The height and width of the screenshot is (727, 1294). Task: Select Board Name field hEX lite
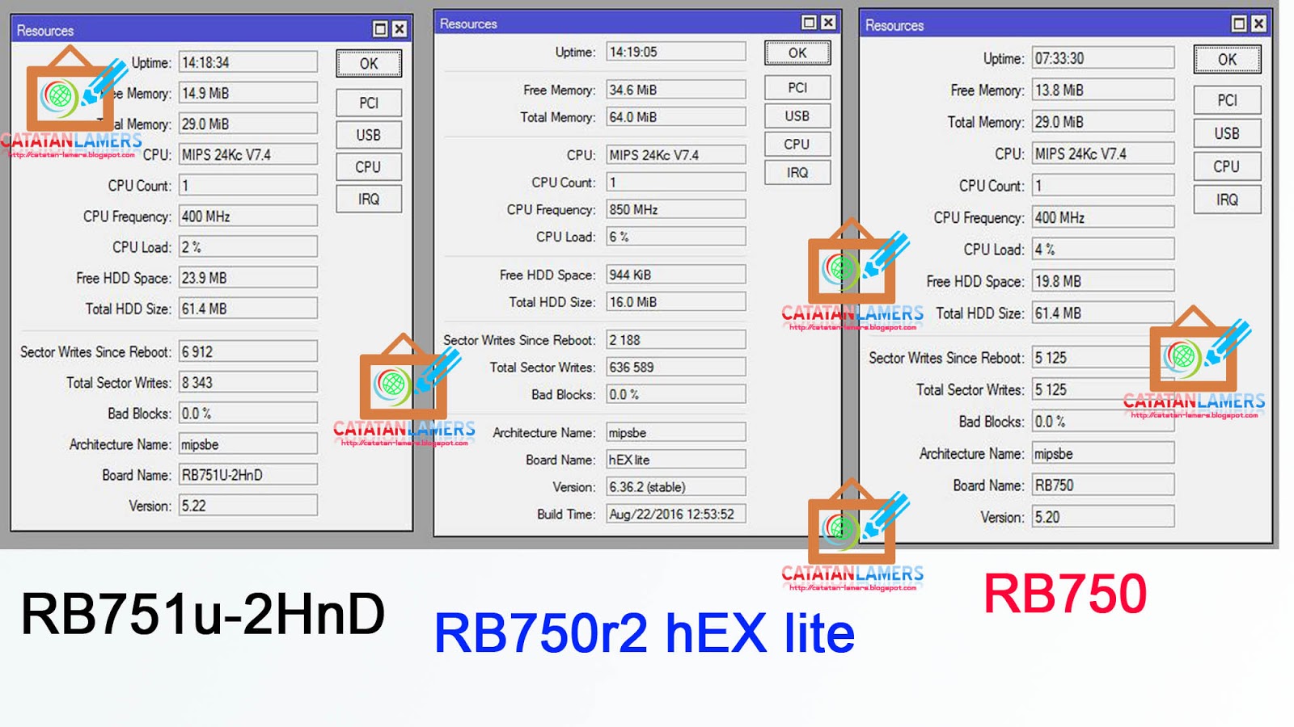click(x=676, y=460)
